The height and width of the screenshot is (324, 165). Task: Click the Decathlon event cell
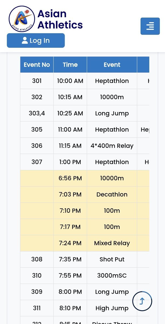click(x=112, y=194)
